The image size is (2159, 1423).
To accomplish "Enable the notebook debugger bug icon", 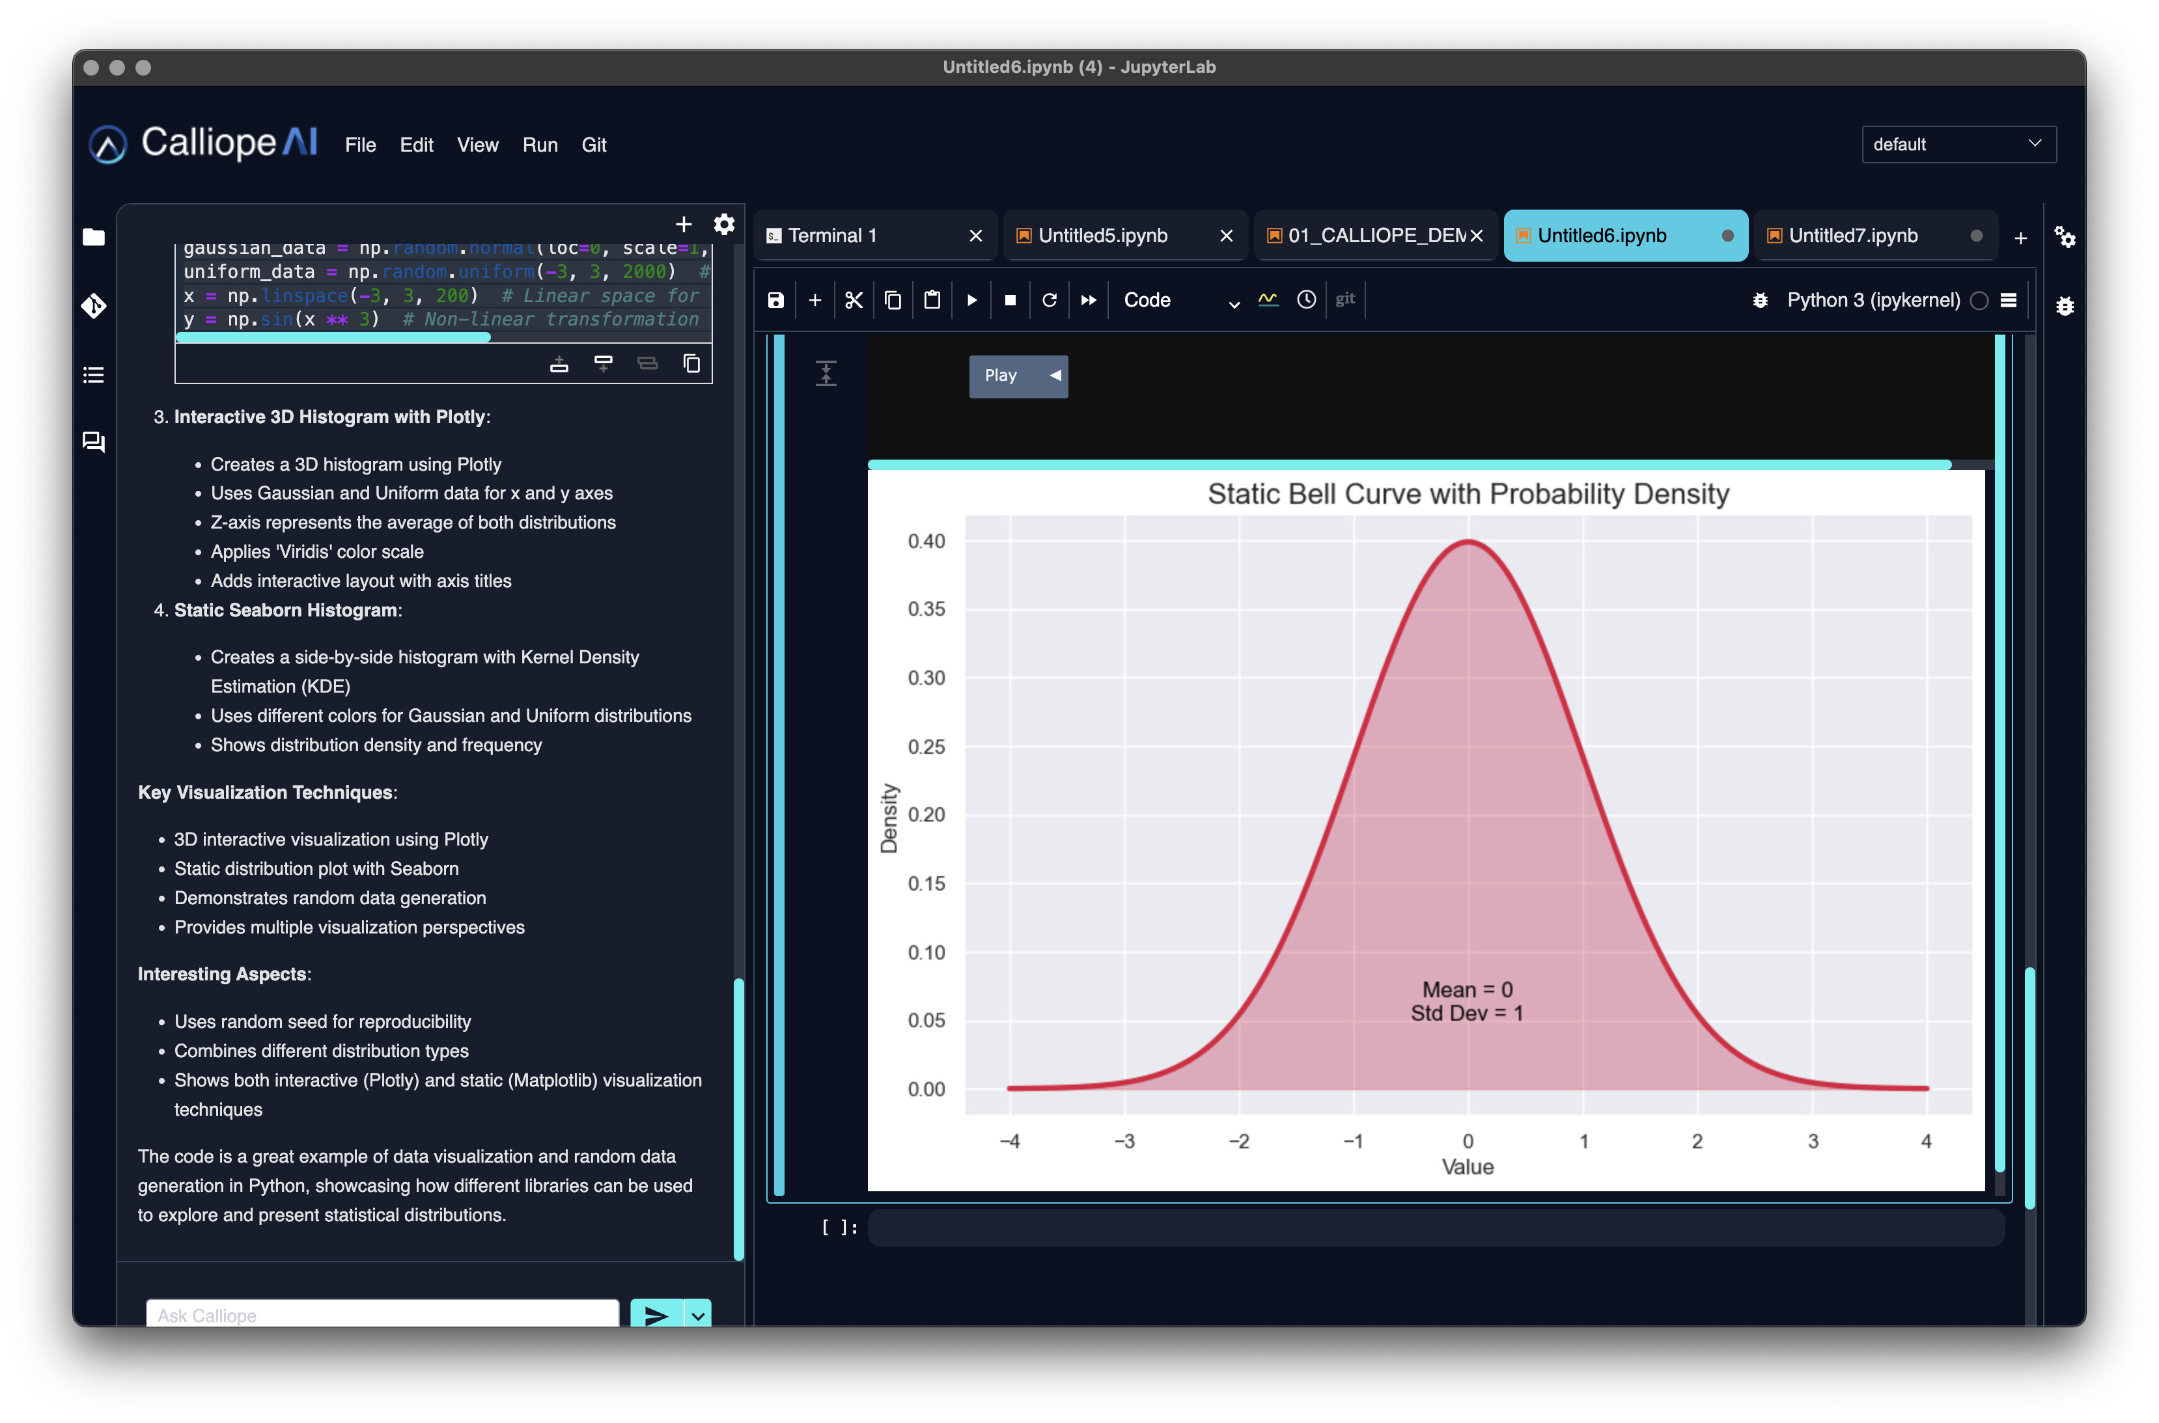I will 1760,300.
